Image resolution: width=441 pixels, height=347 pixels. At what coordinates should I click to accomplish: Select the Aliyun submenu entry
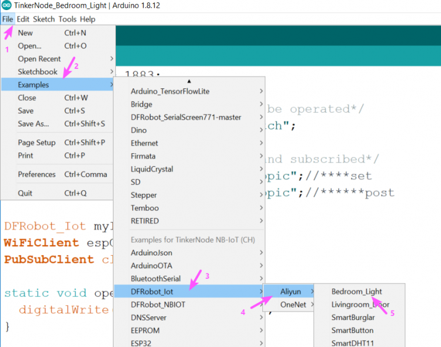tap(289, 292)
